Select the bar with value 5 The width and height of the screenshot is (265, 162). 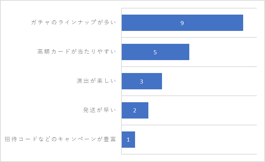click(x=156, y=52)
